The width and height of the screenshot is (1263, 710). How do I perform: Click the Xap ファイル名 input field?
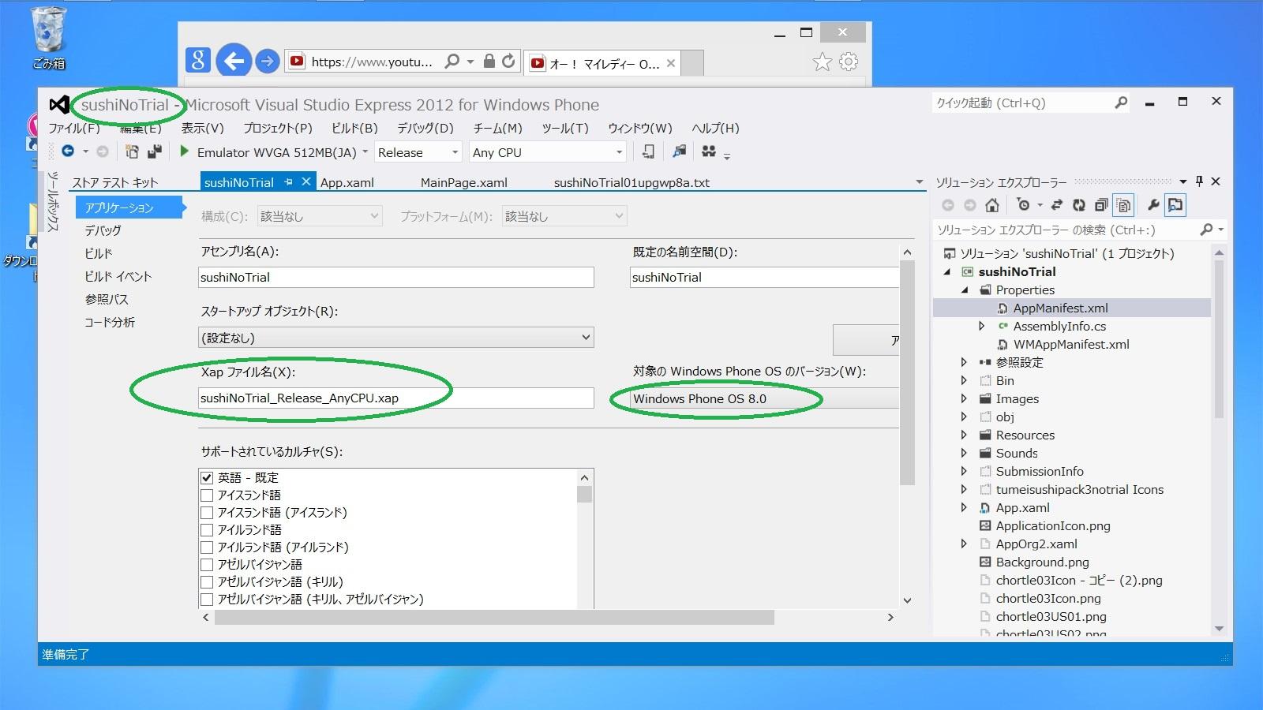pos(396,398)
